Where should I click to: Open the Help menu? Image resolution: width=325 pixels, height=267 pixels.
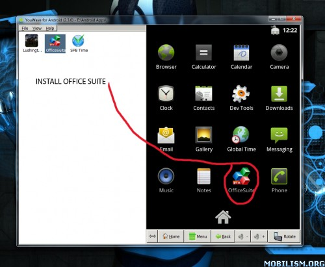click(x=50, y=28)
